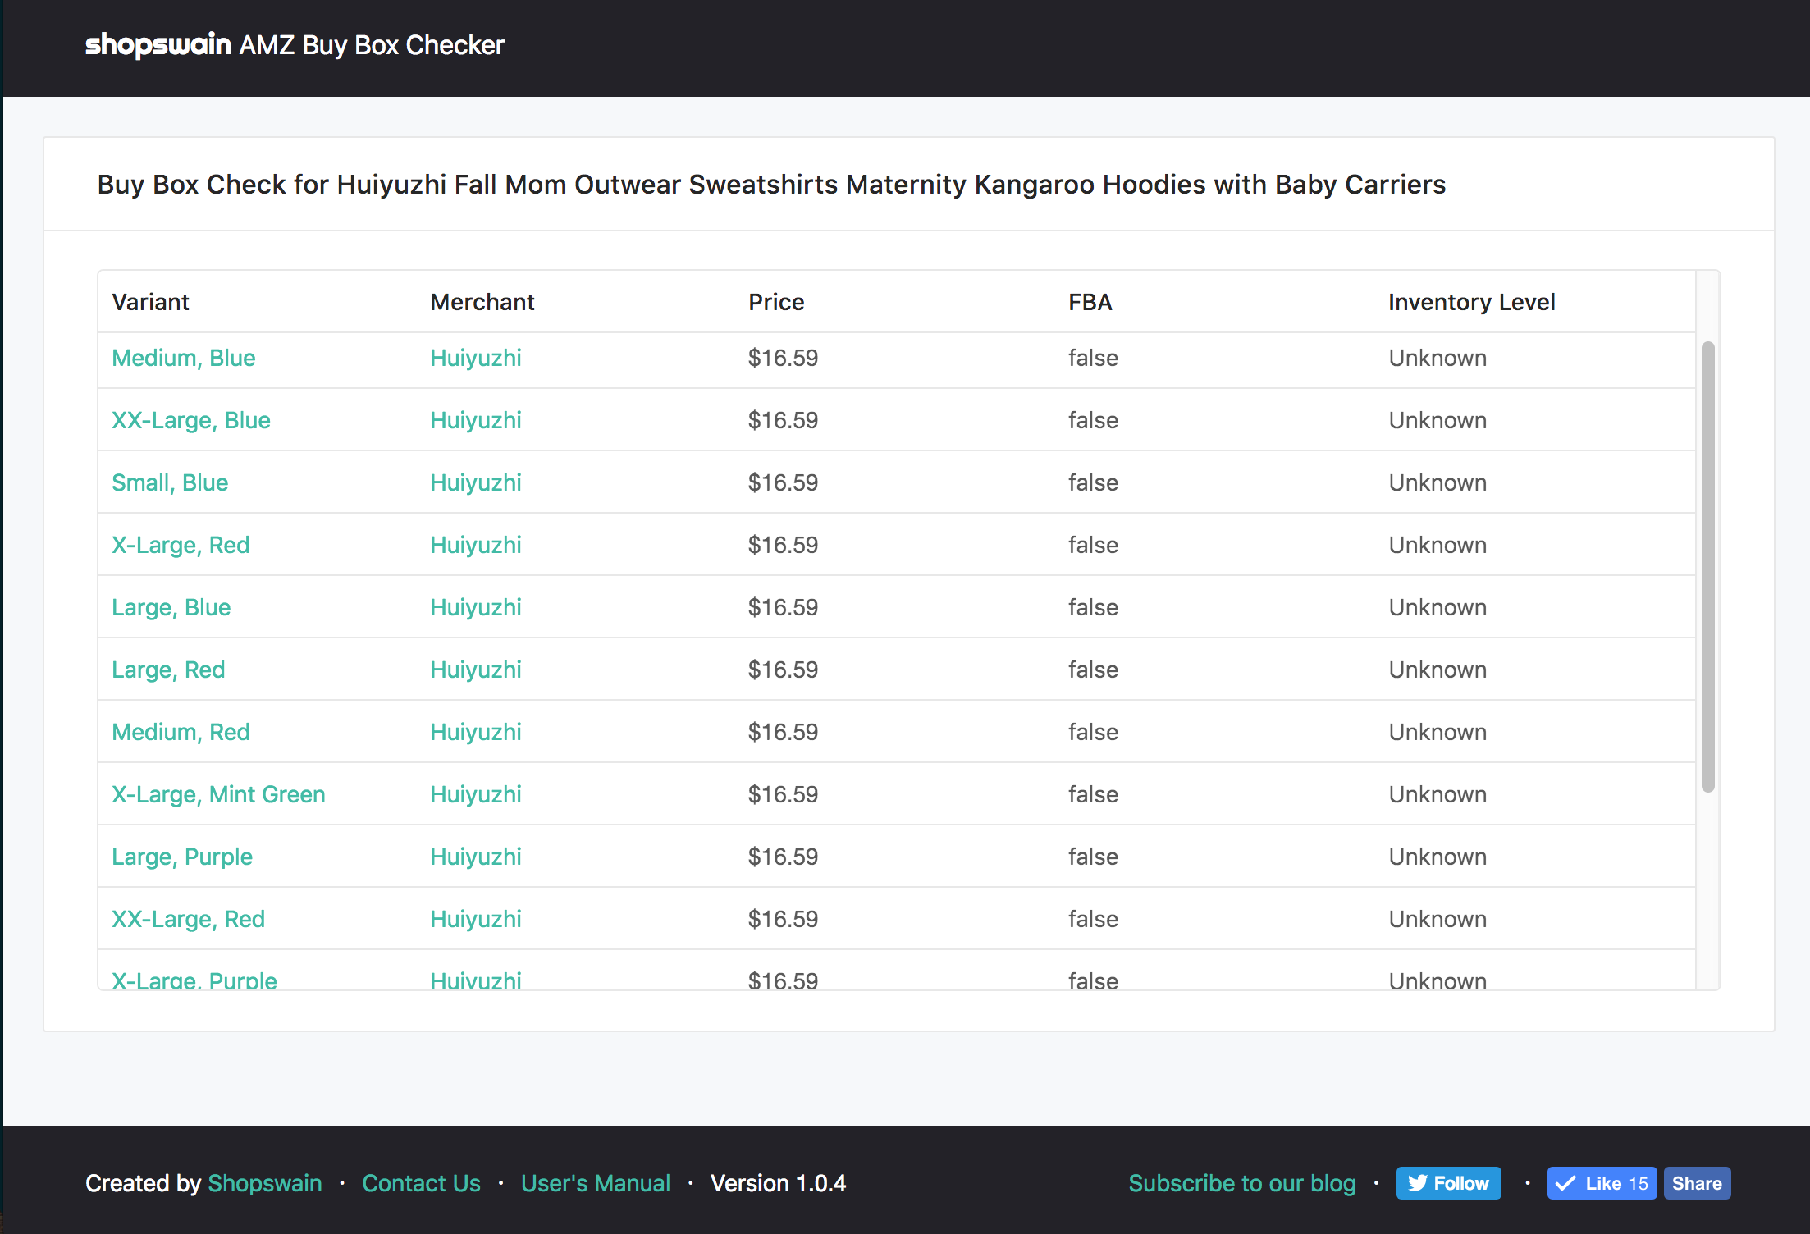
Task: Open Huiyuzhi merchant link in Large, Red row
Action: 476,670
